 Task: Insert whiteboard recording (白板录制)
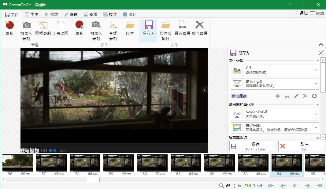coord(113,31)
